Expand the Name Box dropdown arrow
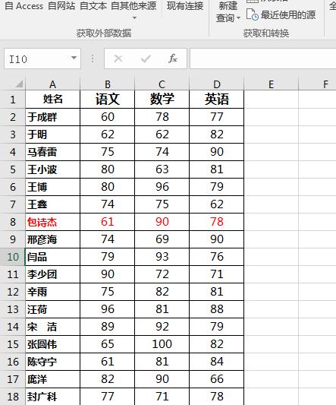 point(74,58)
